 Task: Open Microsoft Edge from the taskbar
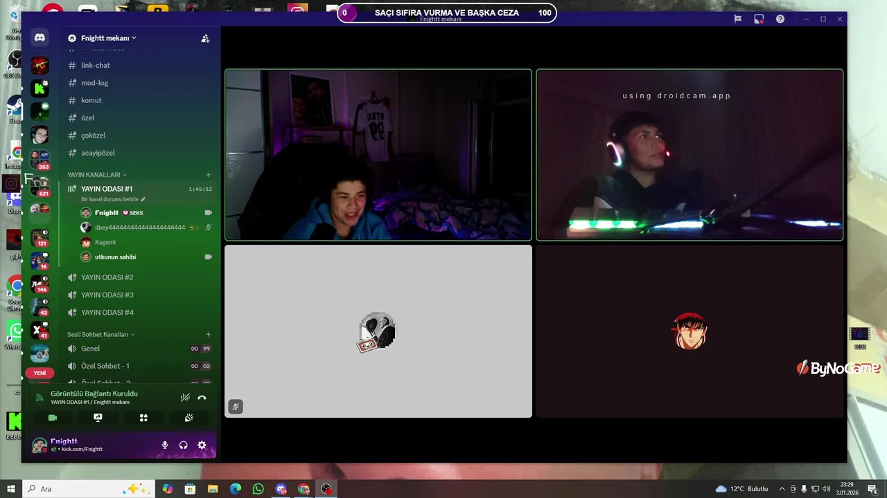[x=236, y=489]
